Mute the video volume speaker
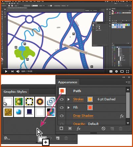The height and width of the screenshot is (147, 133). pos(18,71)
